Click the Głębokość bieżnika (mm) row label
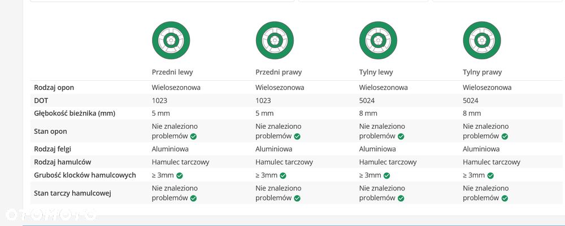565x226 pixels. point(75,113)
